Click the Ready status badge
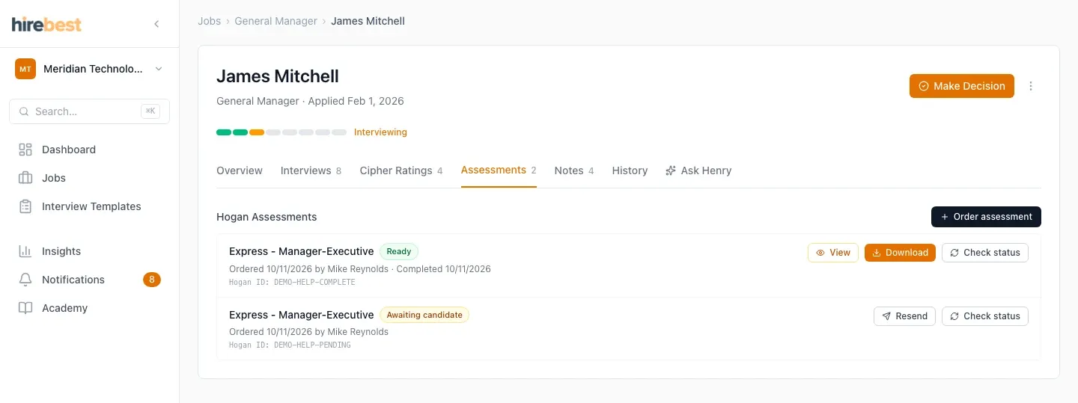1078x403 pixels. tap(399, 251)
